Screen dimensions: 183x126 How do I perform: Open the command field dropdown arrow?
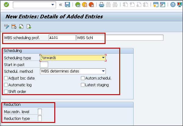(53, 5)
